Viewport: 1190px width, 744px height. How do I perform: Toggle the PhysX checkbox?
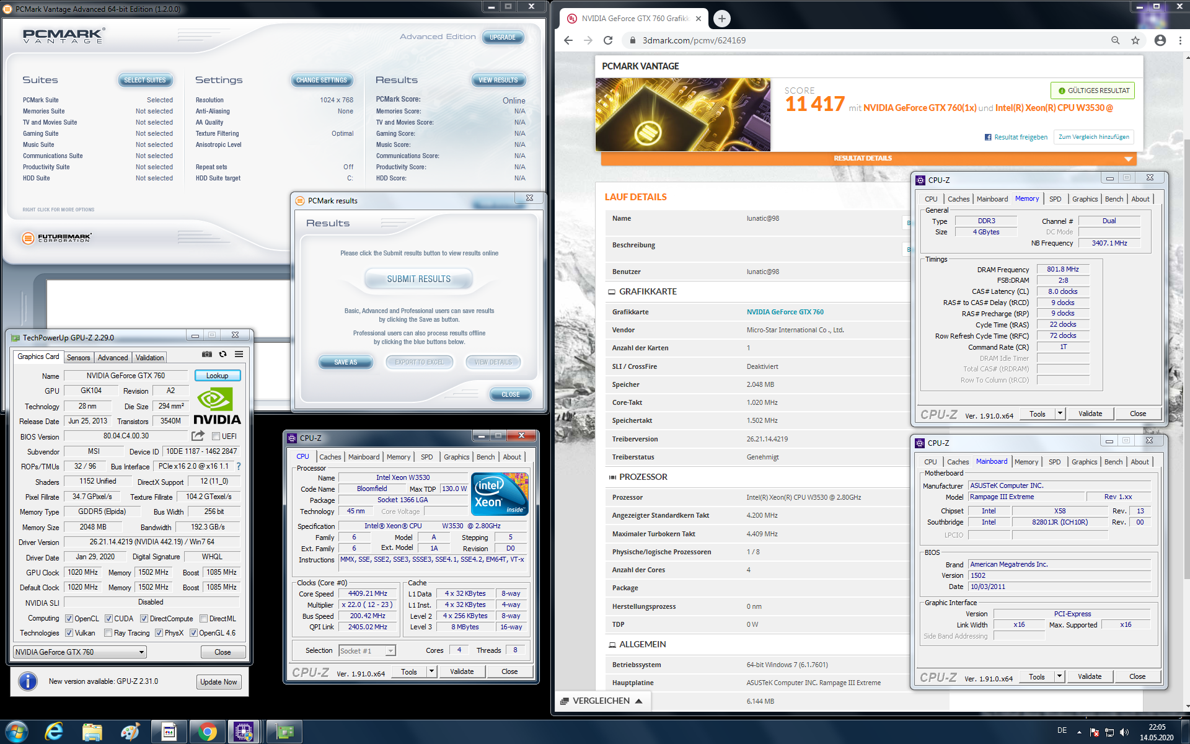pyautogui.click(x=159, y=633)
